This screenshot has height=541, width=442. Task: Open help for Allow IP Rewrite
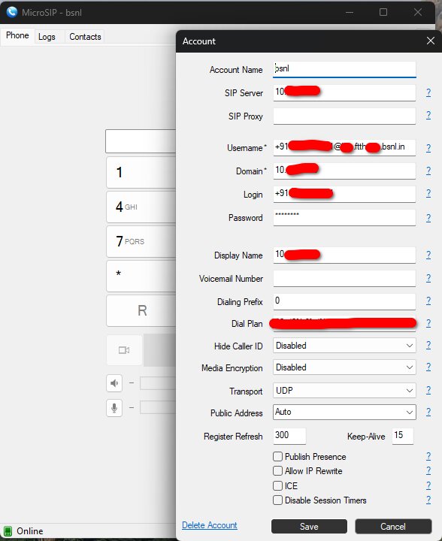[x=428, y=470]
